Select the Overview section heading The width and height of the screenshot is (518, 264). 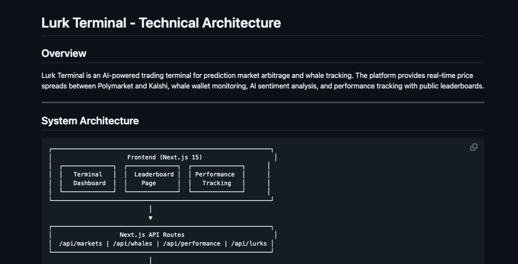64,53
